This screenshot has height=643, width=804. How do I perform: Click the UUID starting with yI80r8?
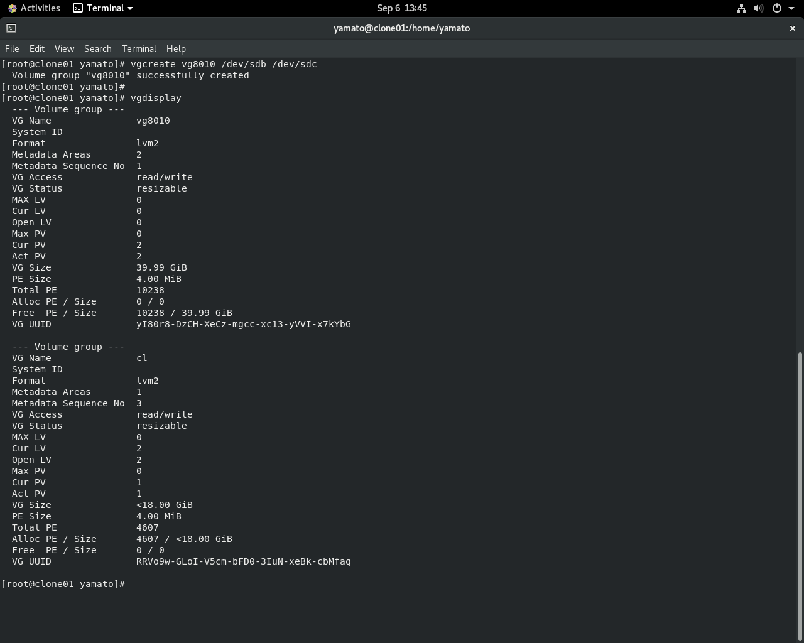(244, 324)
